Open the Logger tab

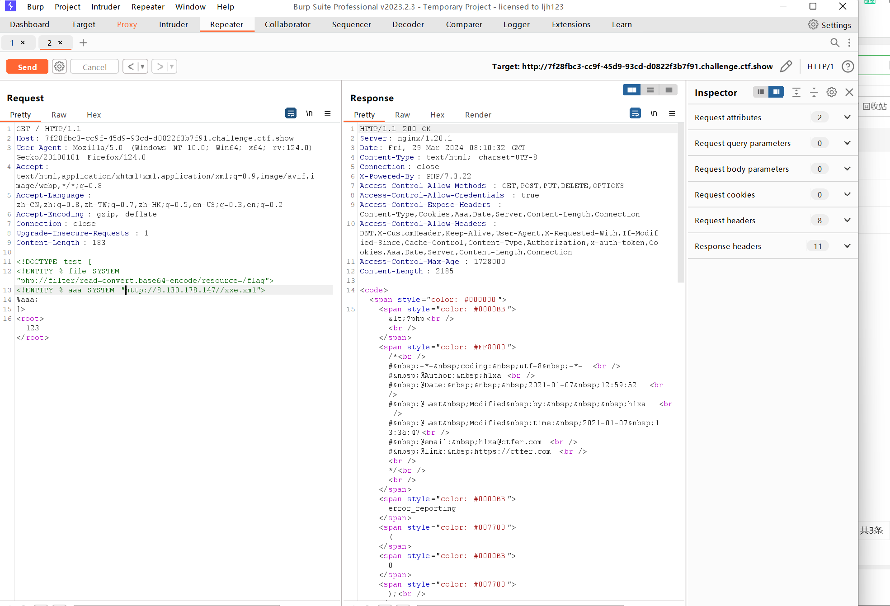[x=516, y=24]
